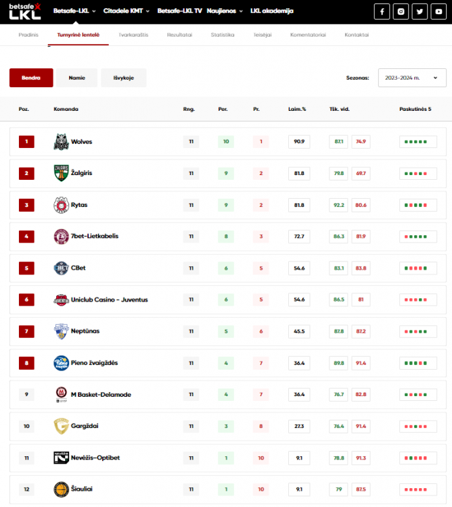Switch standings to Išvykoje games
The image size is (452, 507).
[x=123, y=78]
